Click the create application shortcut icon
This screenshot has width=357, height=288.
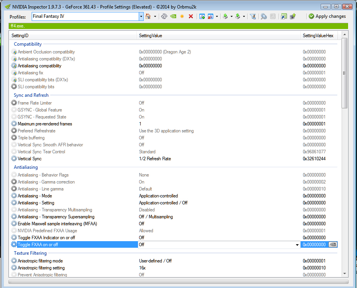[x=284, y=16]
